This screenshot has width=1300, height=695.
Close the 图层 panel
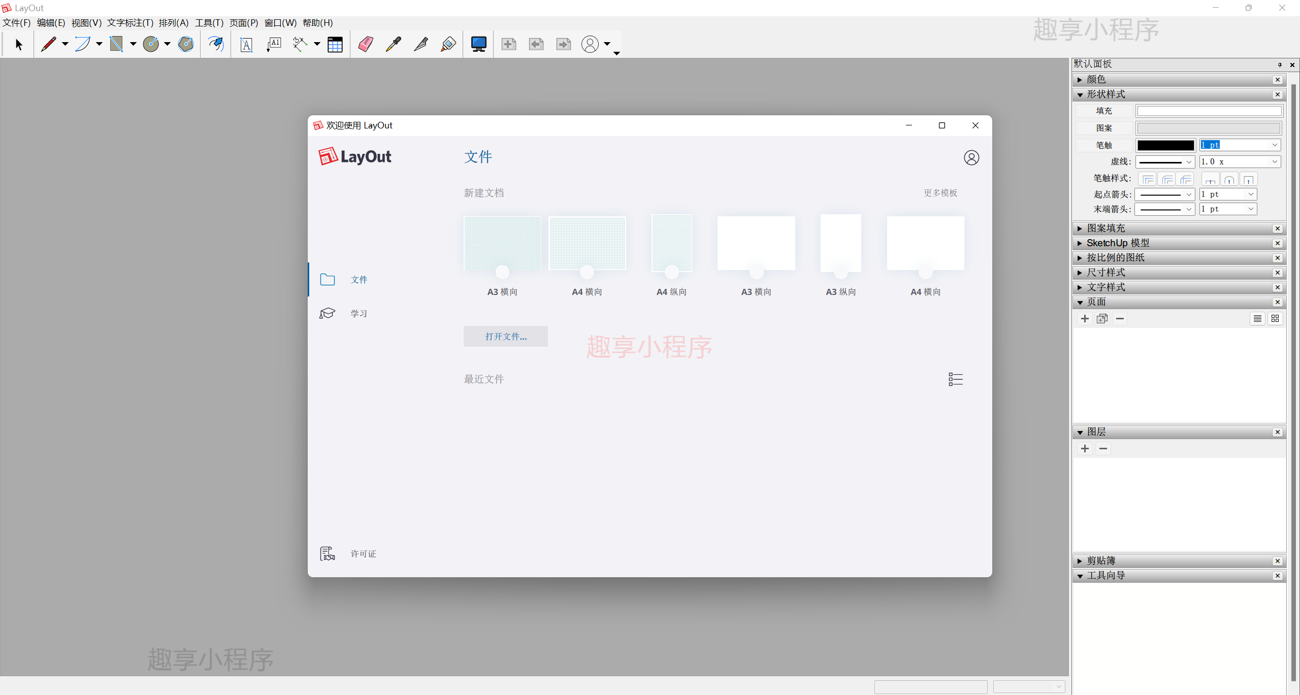pos(1278,433)
